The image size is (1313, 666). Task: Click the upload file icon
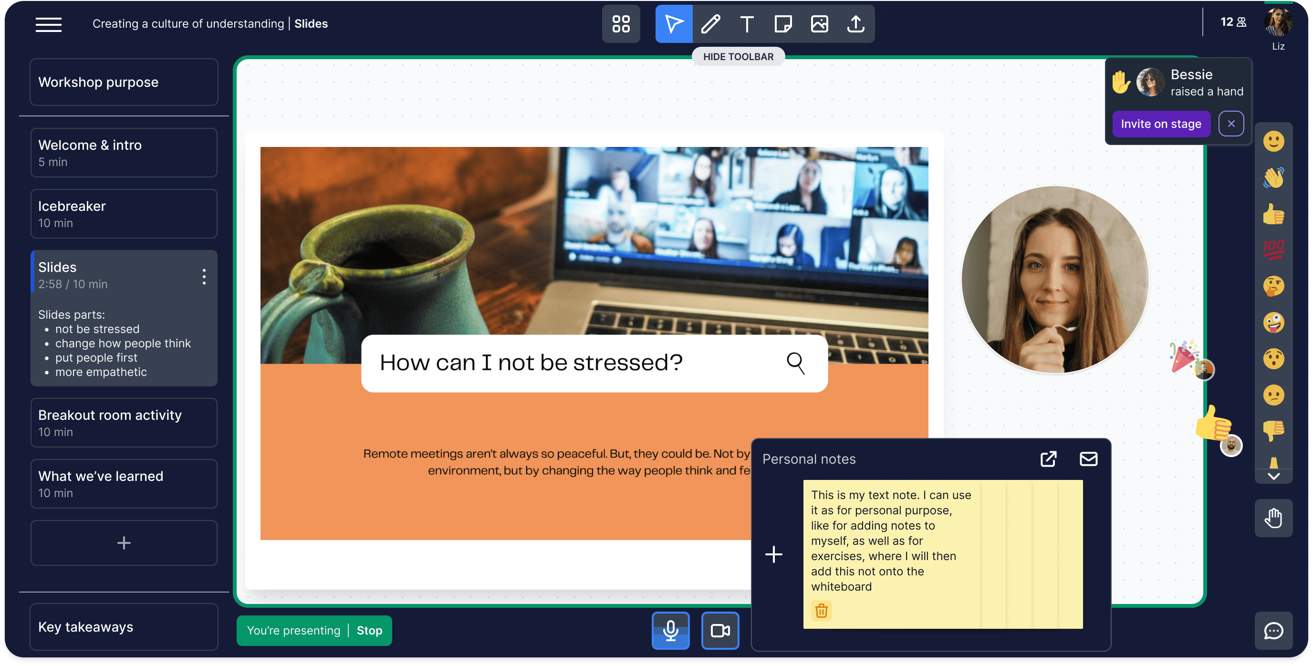(856, 24)
